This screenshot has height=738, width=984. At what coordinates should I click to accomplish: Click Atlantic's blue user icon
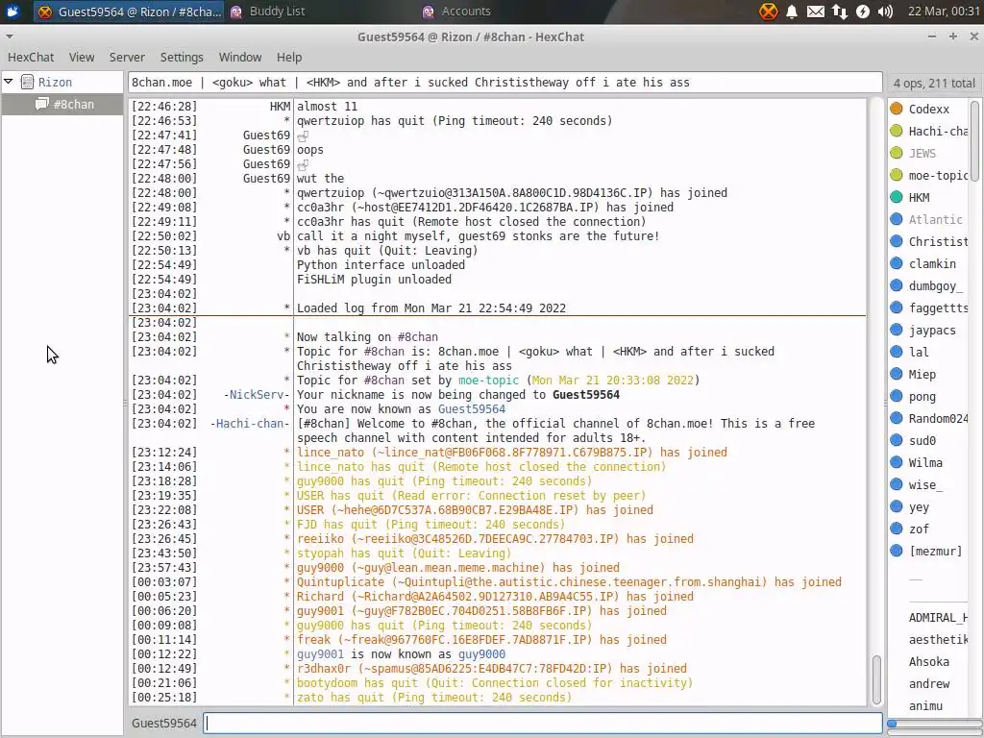pos(897,219)
